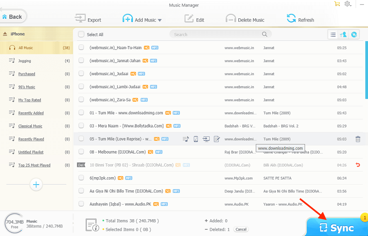The width and height of the screenshot is (368, 236).
Task: Open the Jogging playlist
Action: click(x=25, y=61)
